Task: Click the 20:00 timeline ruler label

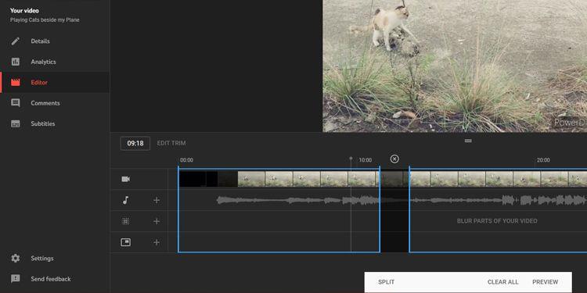Action: click(543, 160)
